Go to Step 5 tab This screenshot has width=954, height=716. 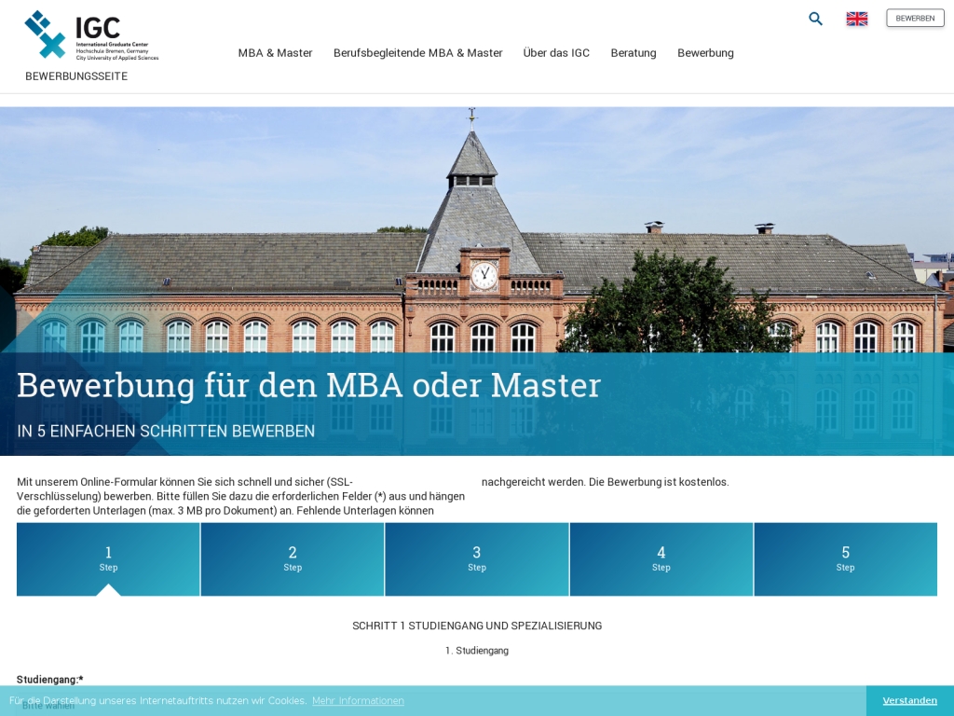[x=845, y=558]
